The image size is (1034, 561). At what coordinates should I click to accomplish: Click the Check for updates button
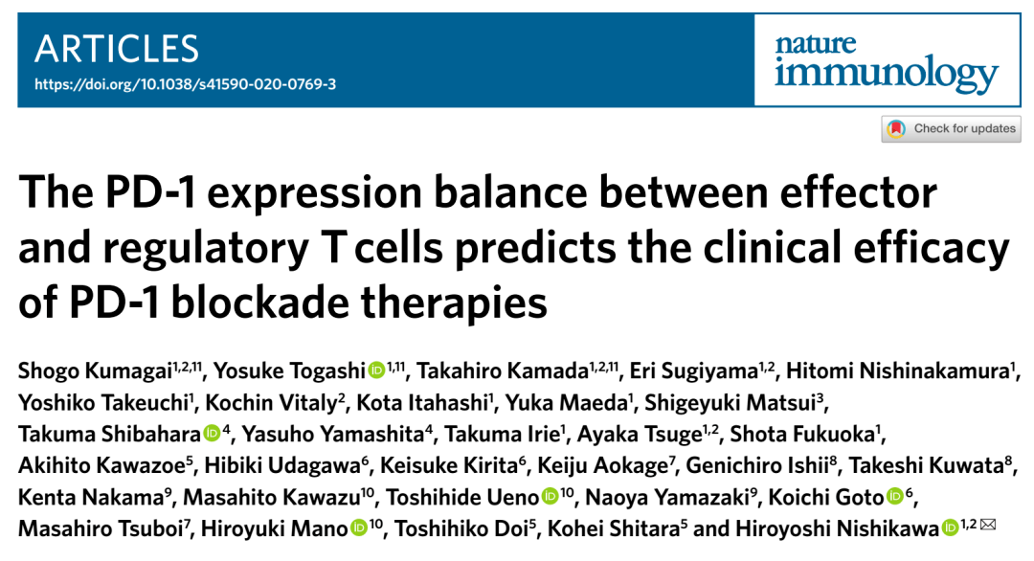[x=951, y=128]
